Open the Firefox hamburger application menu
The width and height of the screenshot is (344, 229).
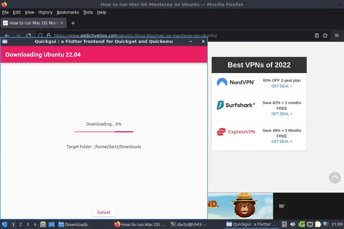(x=337, y=35)
